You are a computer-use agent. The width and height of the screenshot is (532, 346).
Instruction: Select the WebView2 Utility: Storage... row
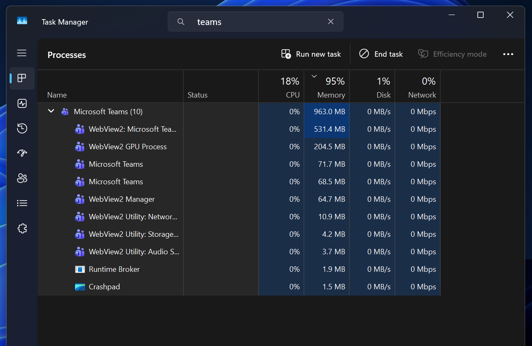(x=239, y=234)
